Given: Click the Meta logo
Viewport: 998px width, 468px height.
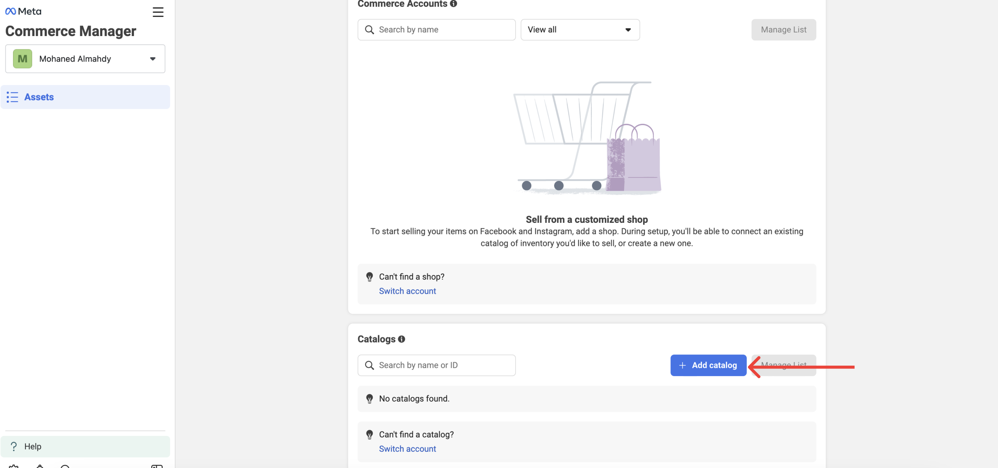Looking at the screenshot, I should [x=23, y=11].
